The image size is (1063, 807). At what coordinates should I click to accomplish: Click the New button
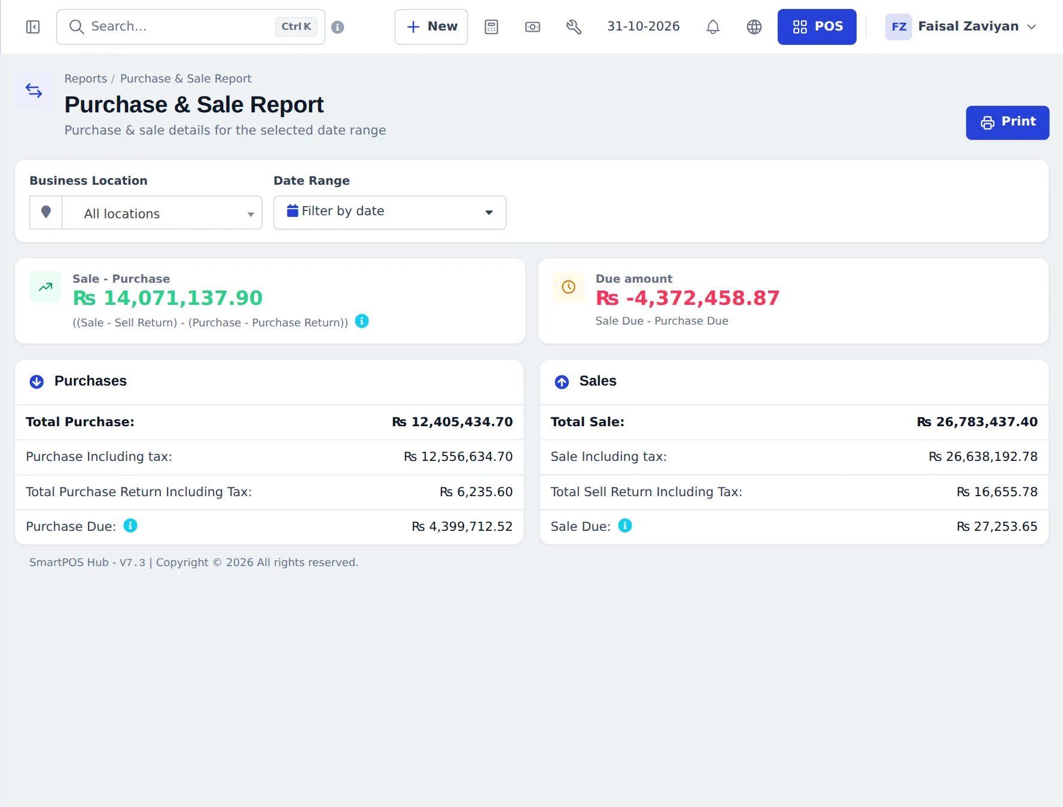tap(431, 27)
